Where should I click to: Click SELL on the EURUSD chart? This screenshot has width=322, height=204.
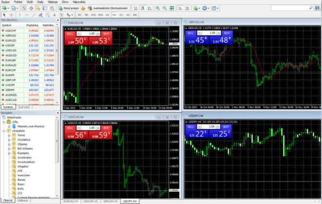pos(70,34)
